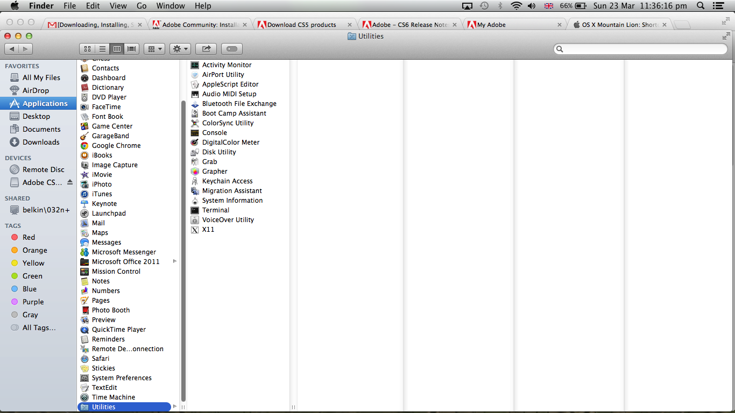Select the Photo Booth icon

84,310
